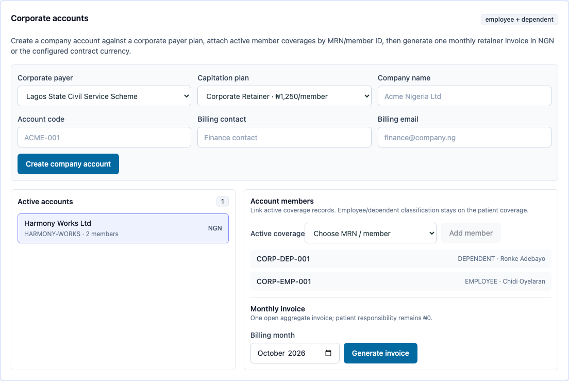Click the Active coverage label

(277, 234)
